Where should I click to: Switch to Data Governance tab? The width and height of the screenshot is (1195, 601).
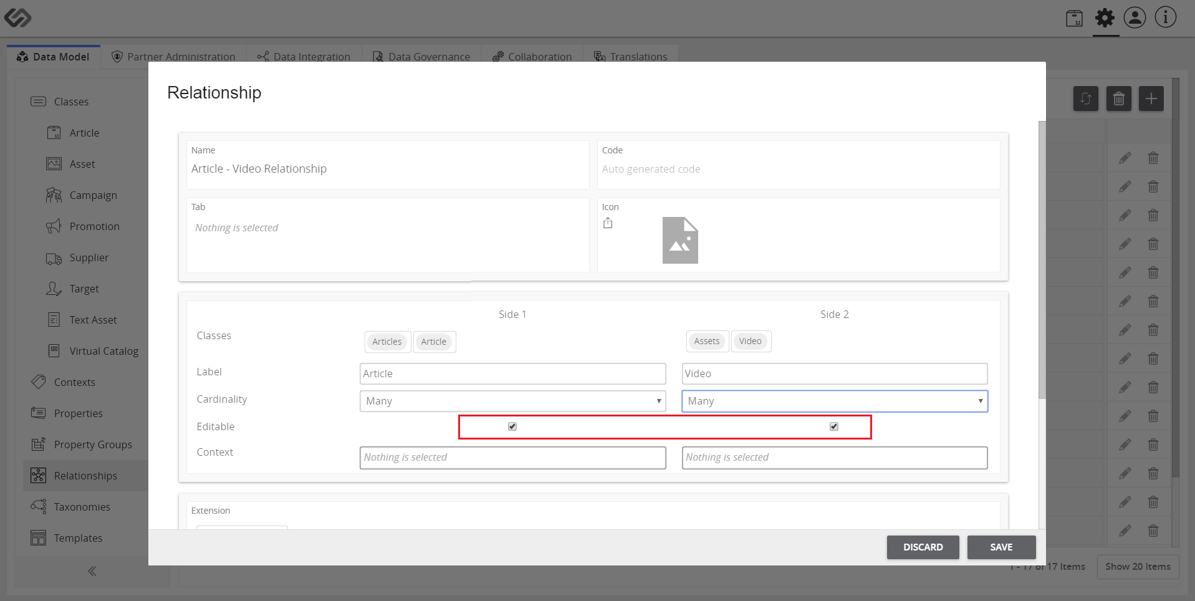coord(421,57)
